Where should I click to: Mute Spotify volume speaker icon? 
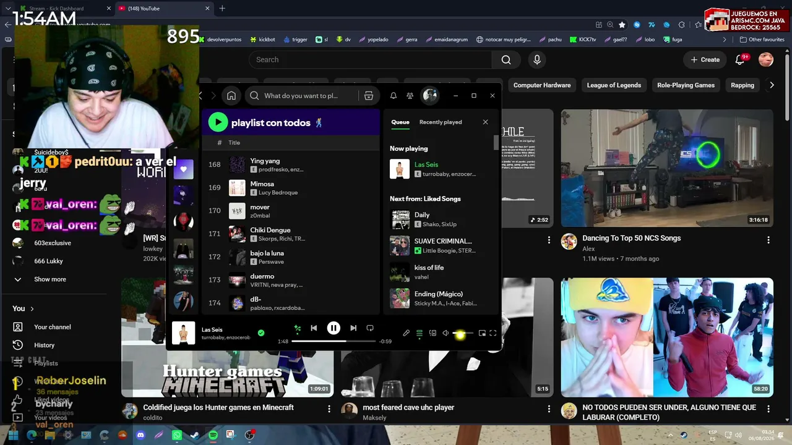[445, 333]
